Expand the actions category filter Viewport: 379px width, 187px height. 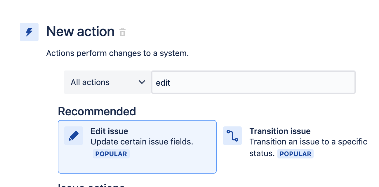tap(107, 82)
